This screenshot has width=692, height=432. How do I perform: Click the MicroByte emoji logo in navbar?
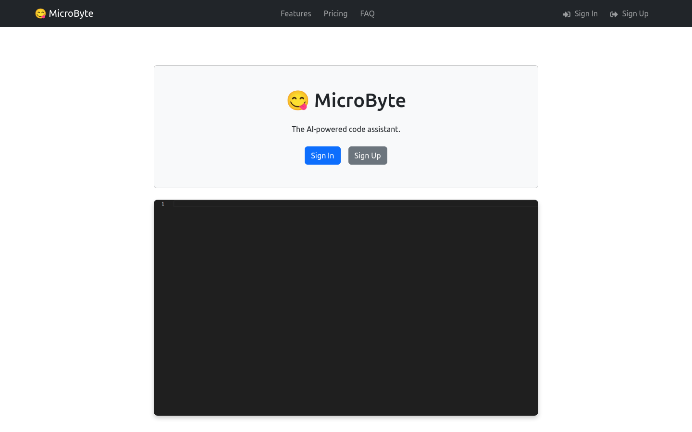[40, 13]
